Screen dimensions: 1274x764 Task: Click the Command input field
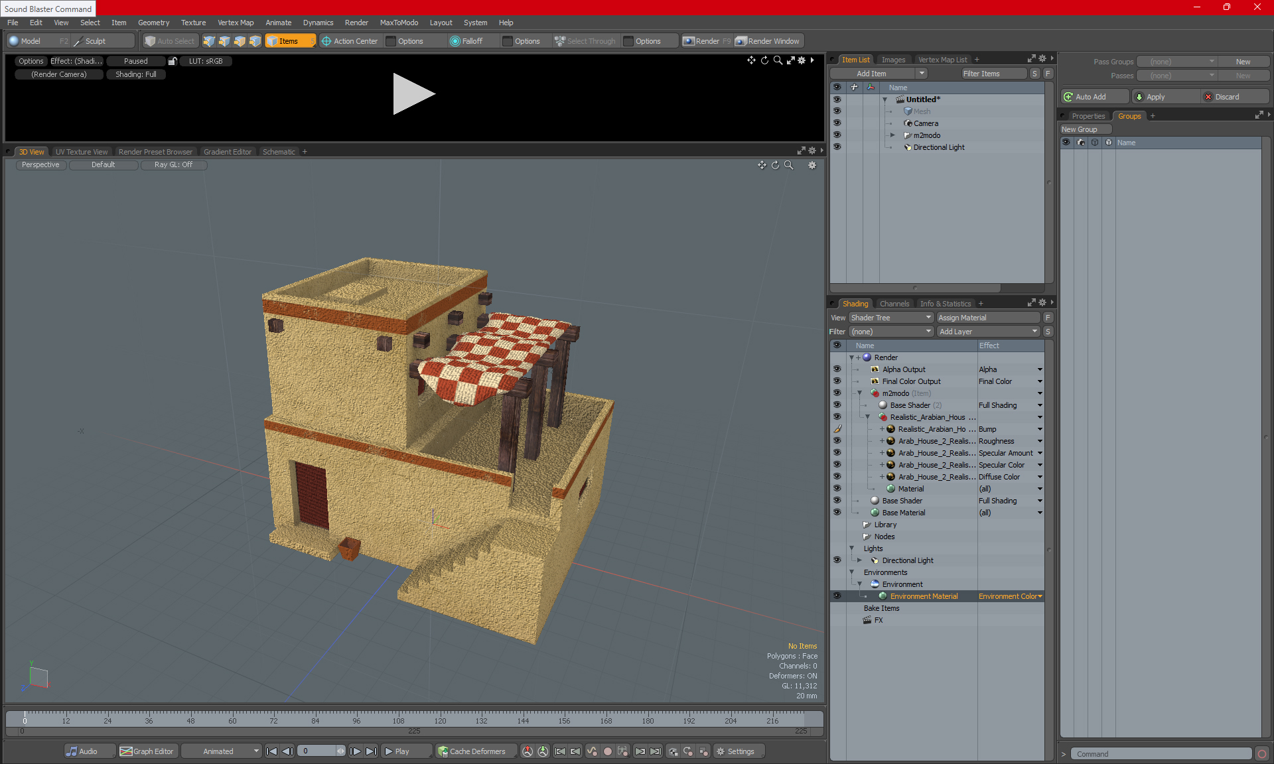pyautogui.click(x=1162, y=754)
